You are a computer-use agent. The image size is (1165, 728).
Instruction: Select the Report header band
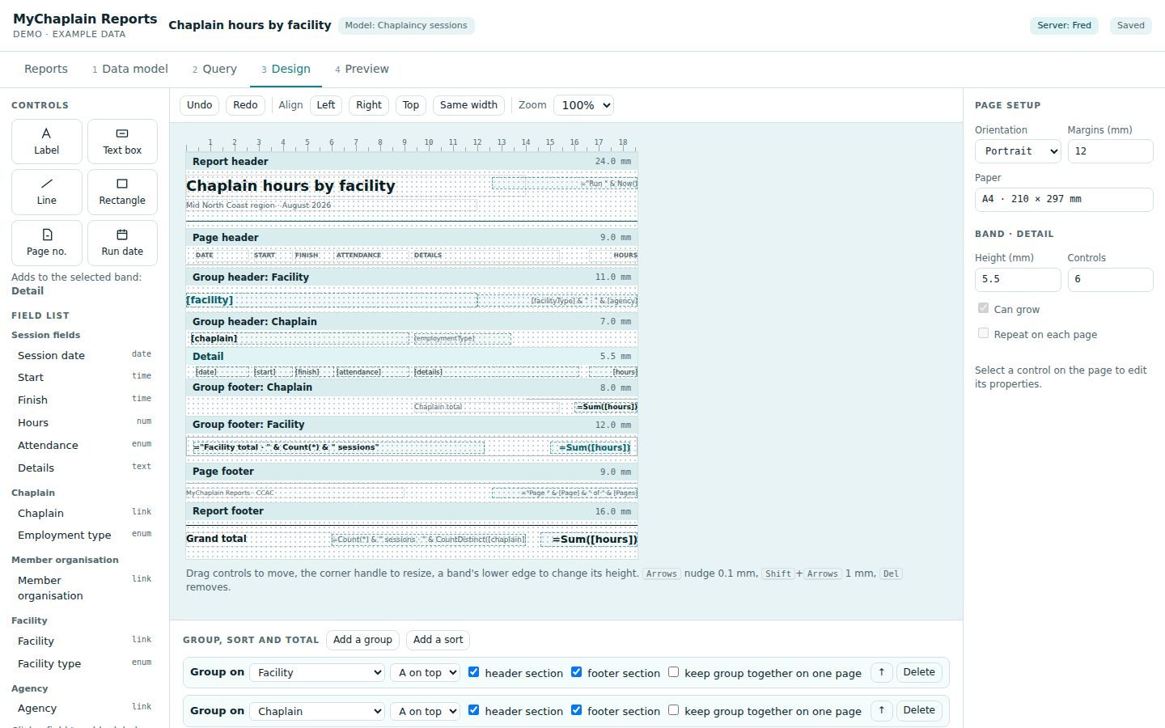point(412,162)
